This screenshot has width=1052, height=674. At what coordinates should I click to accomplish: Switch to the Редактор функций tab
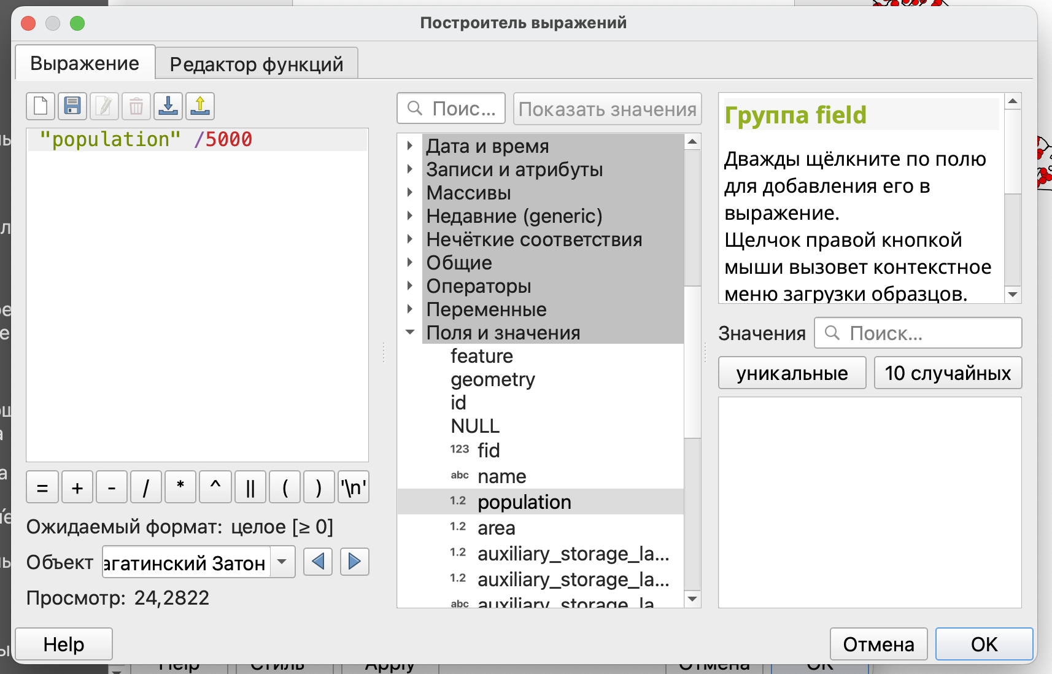pos(257,64)
